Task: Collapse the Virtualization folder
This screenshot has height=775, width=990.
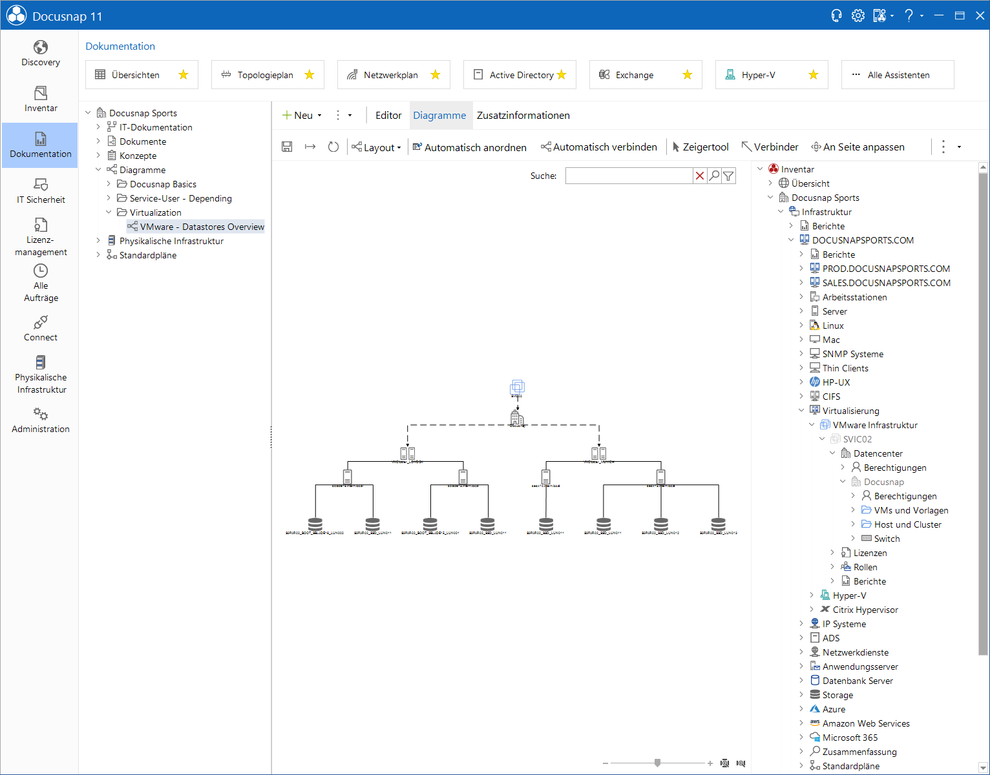Action: point(109,212)
